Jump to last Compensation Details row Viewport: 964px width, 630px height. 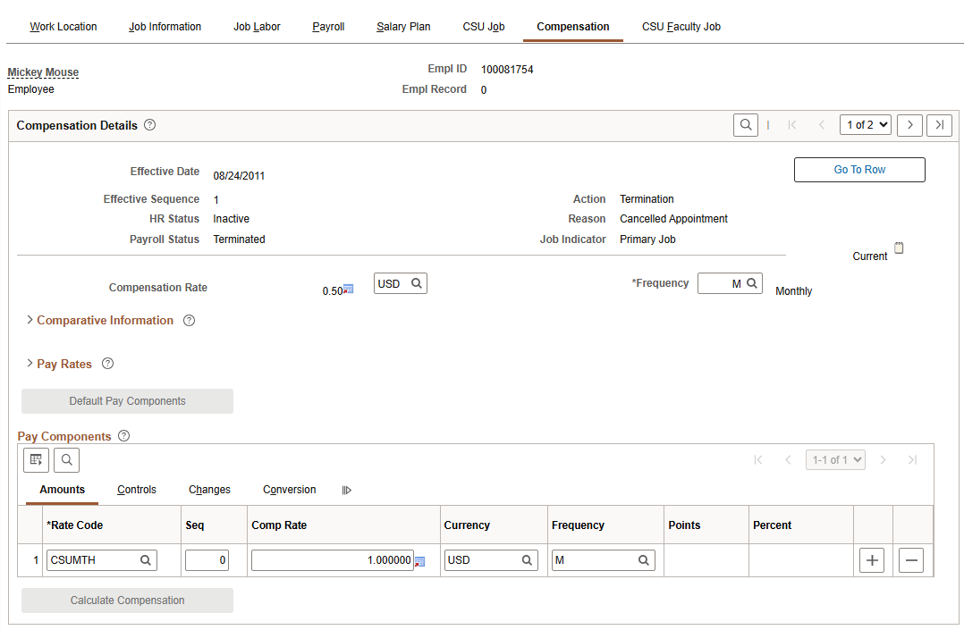[x=939, y=125]
